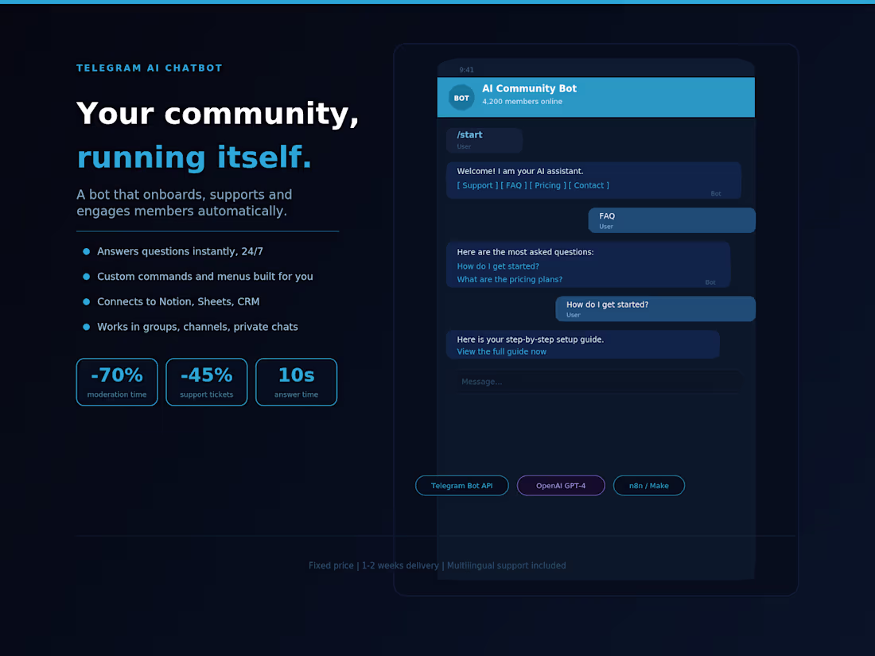Viewport: 875px width, 656px height.
Task: Open the [ Contact ] option
Action: click(589, 184)
